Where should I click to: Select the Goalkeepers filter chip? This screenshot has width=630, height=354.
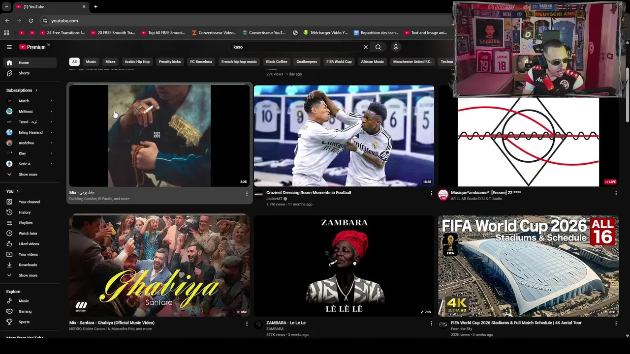coord(307,62)
